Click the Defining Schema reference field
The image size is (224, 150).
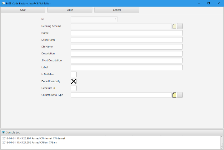[x=121, y=26]
